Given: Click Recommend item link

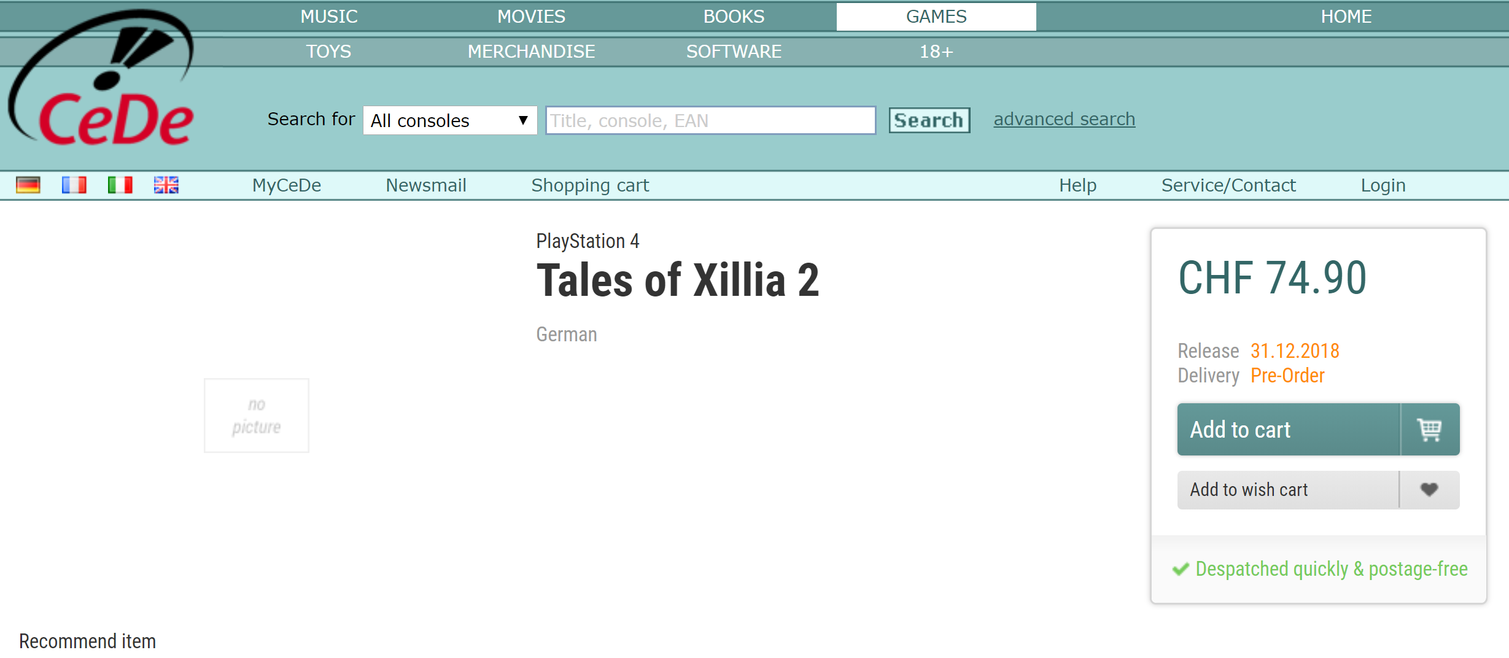Looking at the screenshot, I should (x=87, y=641).
